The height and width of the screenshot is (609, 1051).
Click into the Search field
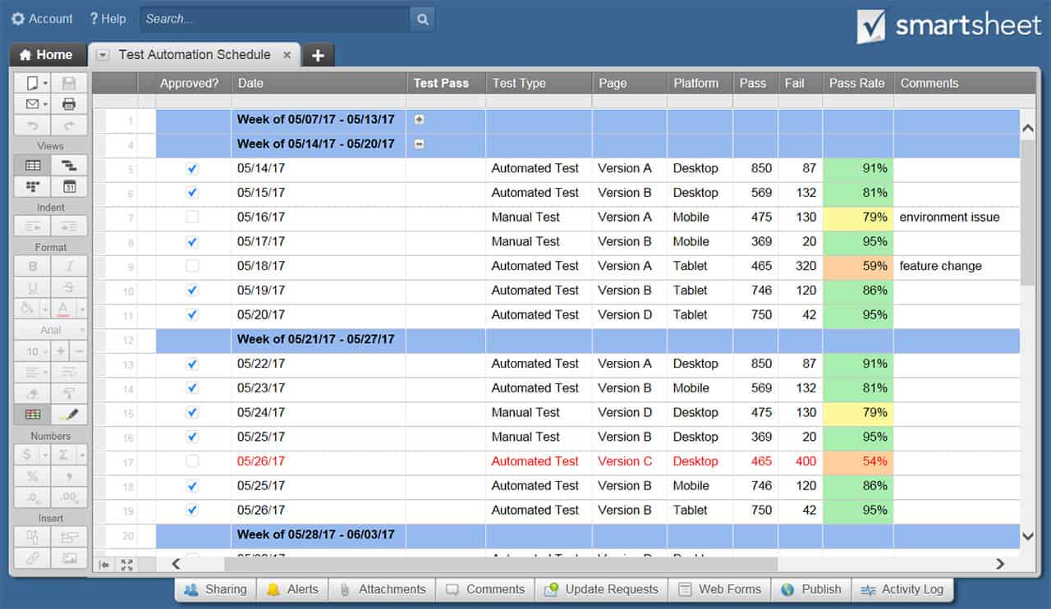(273, 19)
